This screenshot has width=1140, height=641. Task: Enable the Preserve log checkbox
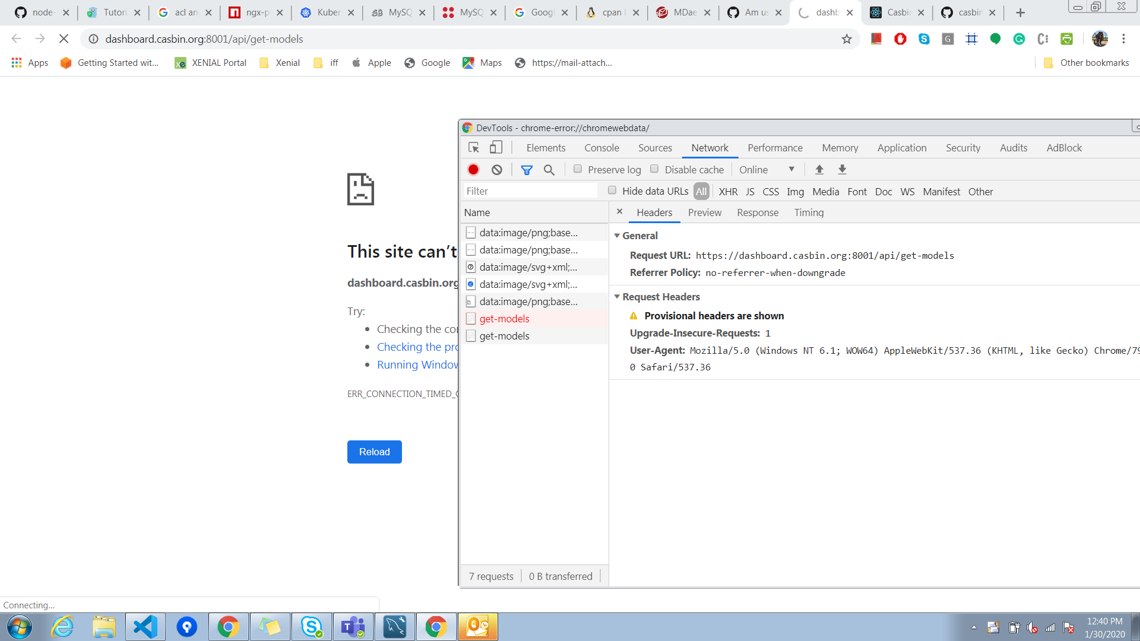coord(578,169)
